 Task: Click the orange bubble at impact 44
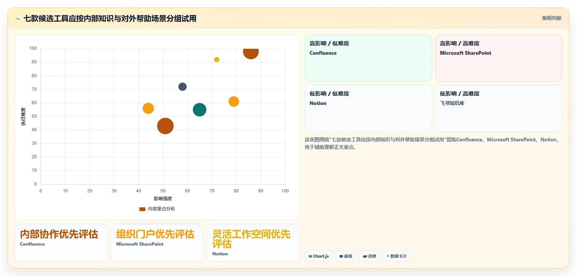148,108
